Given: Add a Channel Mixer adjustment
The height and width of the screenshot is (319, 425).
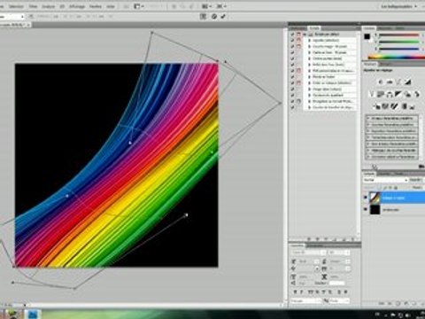Looking at the screenshot, I should (416, 94).
